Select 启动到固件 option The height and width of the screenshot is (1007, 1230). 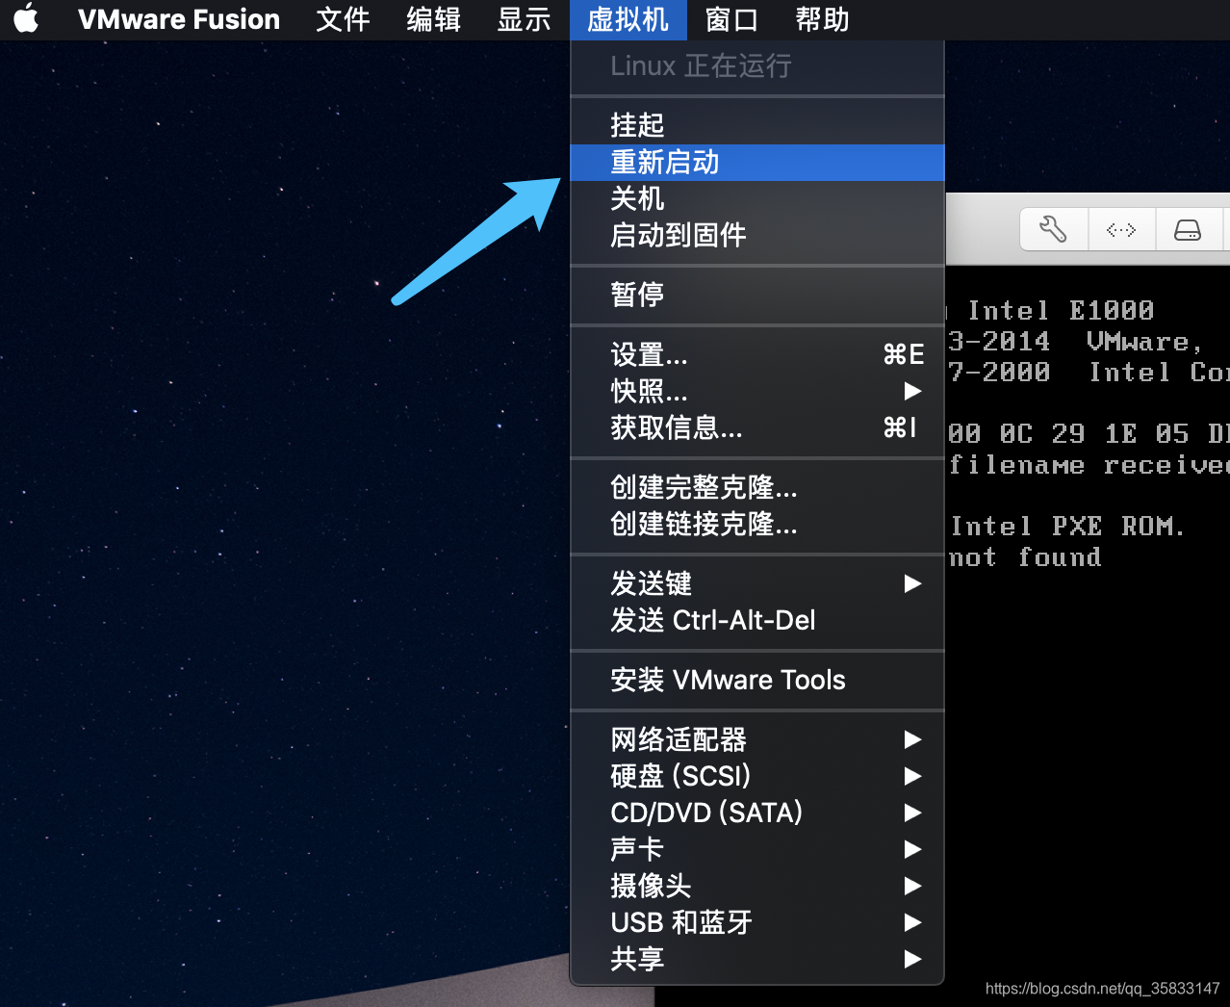tap(757, 235)
